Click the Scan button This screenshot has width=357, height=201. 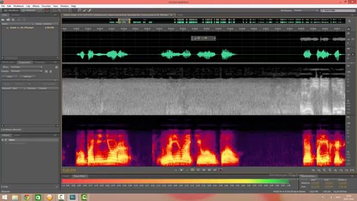click(9, 76)
